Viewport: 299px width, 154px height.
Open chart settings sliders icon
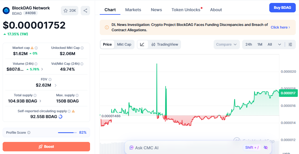[290, 44]
